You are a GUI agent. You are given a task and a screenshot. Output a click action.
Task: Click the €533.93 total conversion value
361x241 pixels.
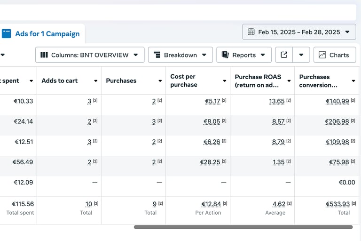[338, 204]
